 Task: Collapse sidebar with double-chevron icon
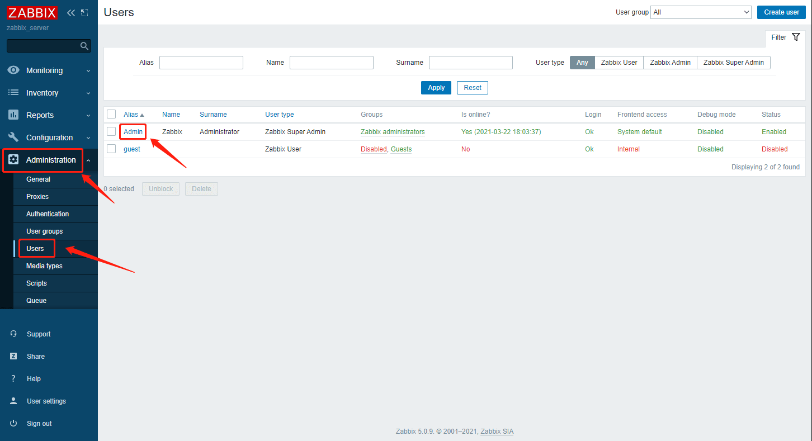point(71,13)
